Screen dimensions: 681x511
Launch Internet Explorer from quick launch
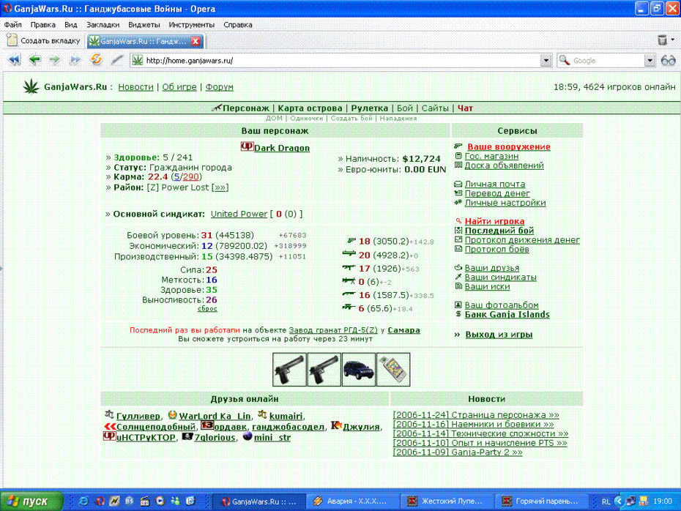[x=83, y=501]
